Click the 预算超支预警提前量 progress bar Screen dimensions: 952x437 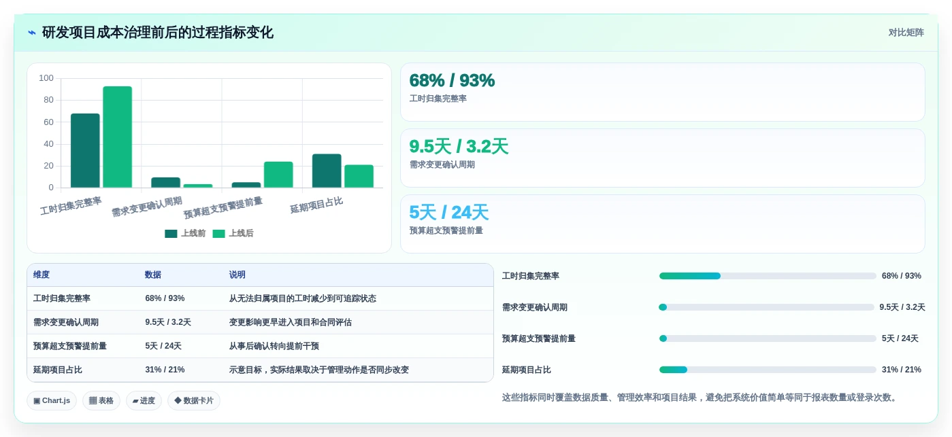click(x=768, y=338)
